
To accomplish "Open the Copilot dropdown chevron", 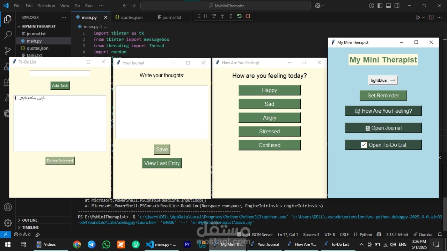I will 323,6.
